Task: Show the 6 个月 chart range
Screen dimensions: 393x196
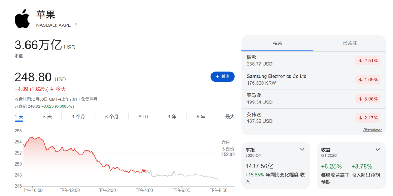Action: pos(112,117)
